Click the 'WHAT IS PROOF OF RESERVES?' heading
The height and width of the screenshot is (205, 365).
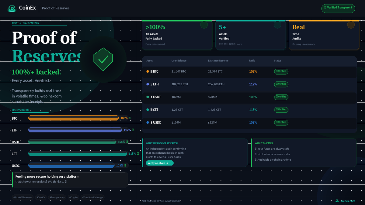(x=162, y=143)
